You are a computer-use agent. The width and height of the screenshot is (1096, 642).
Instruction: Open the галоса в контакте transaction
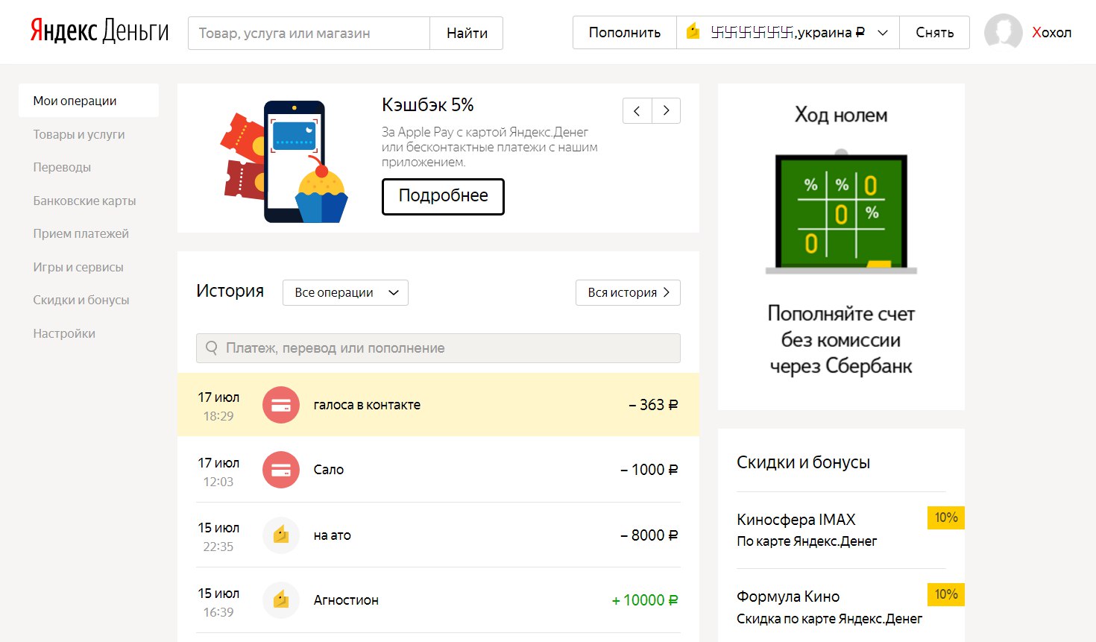point(438,405)
